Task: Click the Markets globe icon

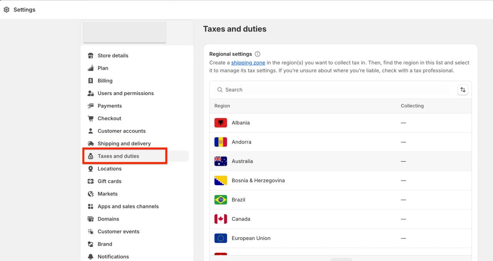Action: point(91,194)
